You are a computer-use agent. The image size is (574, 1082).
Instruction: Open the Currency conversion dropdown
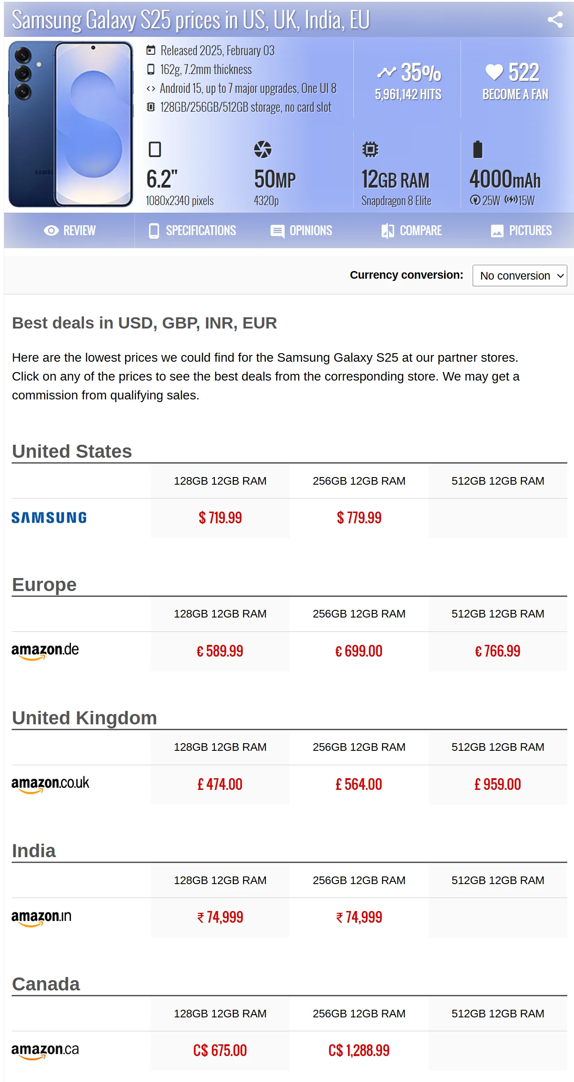[520, 275]
